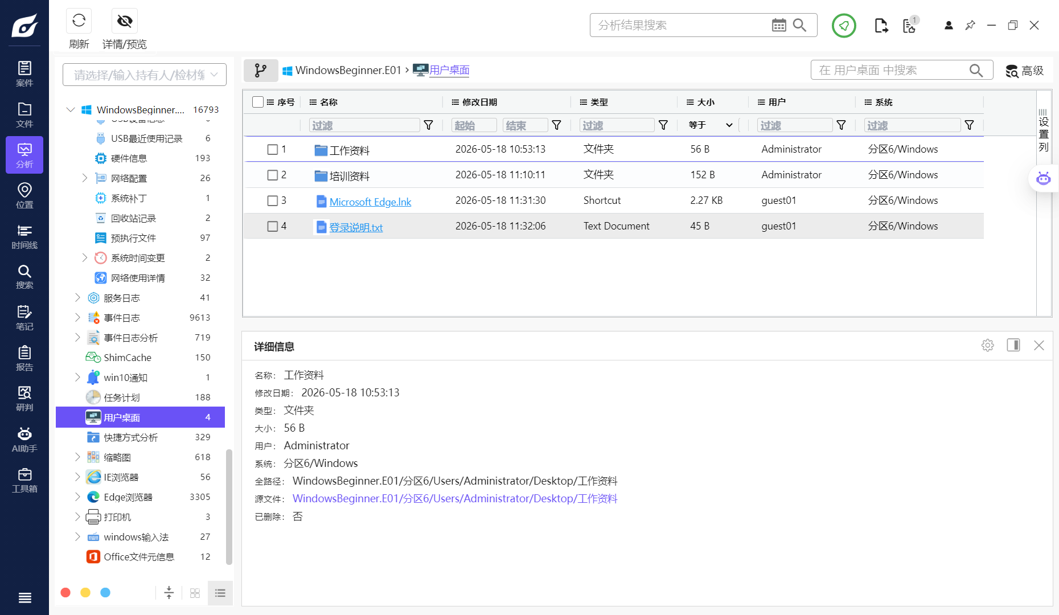Expand the 事件日志 tree node

pos(77,317)
